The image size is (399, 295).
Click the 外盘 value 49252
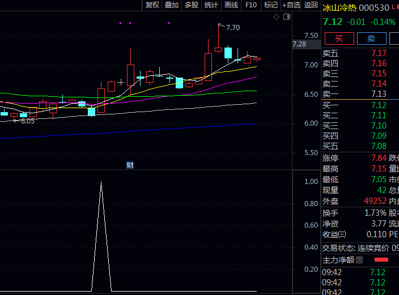click(375, 201)
